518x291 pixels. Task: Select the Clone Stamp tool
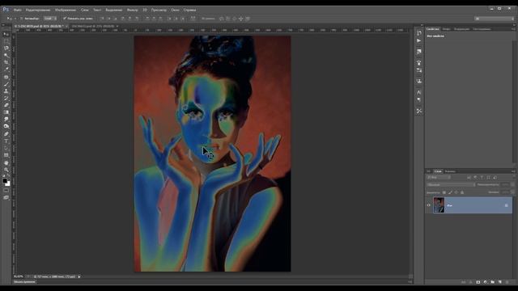6,91
